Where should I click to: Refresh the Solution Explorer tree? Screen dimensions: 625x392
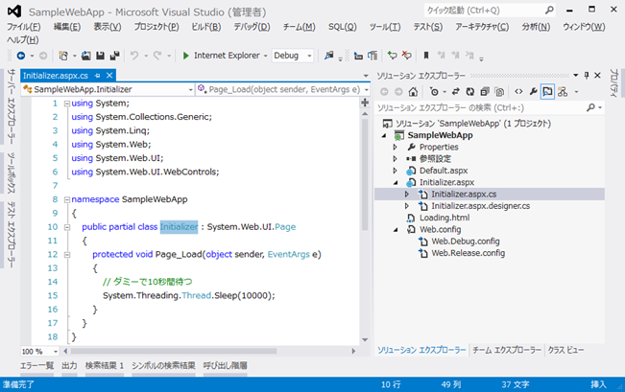[x=470, y=92]
